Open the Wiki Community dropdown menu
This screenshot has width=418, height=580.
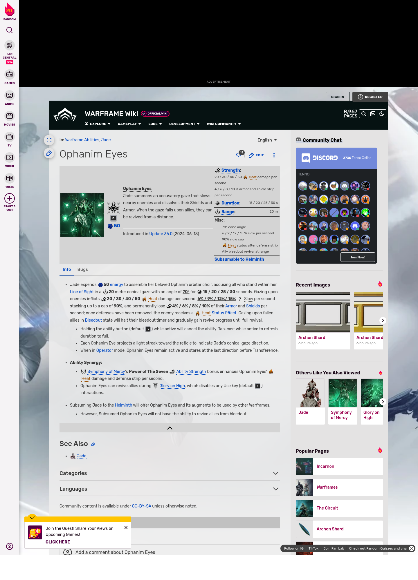[x=224, y=124]
